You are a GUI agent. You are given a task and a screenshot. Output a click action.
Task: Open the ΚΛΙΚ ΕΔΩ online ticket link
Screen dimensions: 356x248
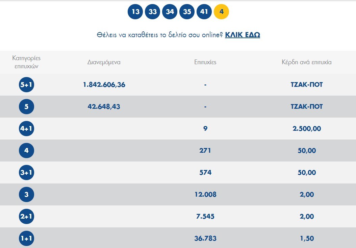point(243,35)
